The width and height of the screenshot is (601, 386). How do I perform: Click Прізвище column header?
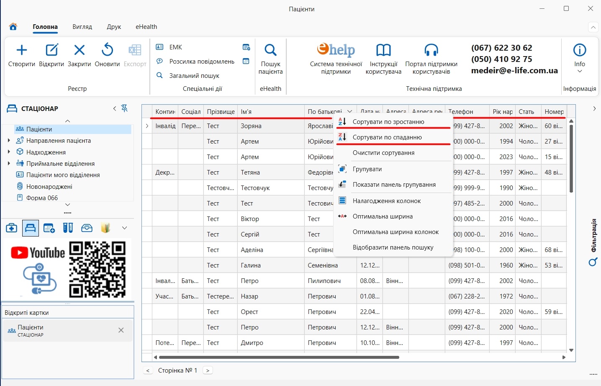coord(221,112)
